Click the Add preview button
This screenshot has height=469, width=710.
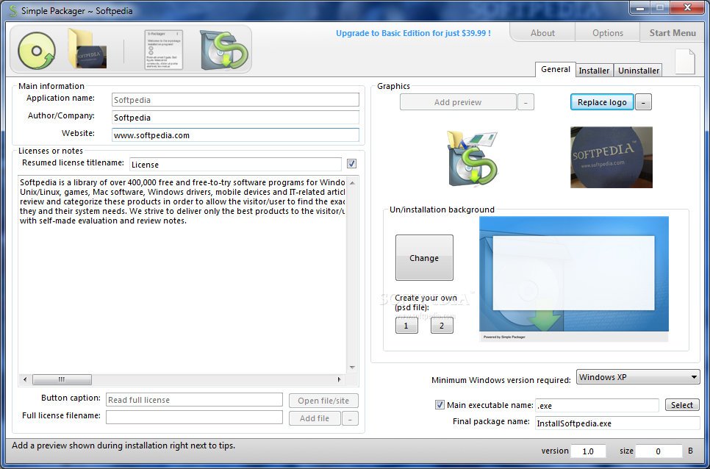(x=458, y=102)
